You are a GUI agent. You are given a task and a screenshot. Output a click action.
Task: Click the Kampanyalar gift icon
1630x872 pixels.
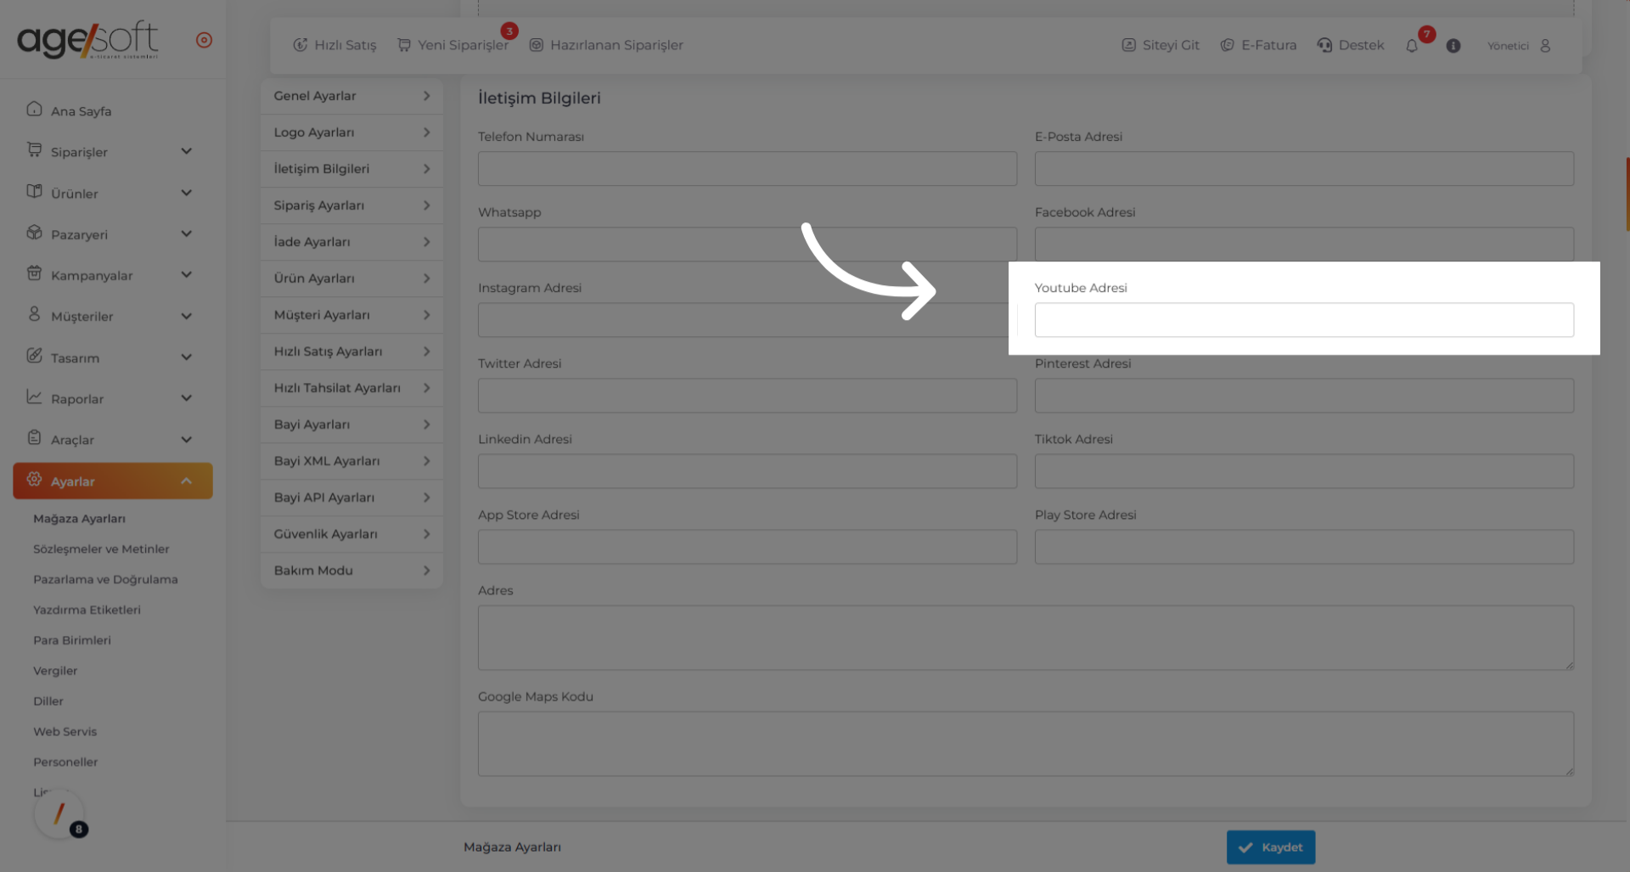point(34,273)
